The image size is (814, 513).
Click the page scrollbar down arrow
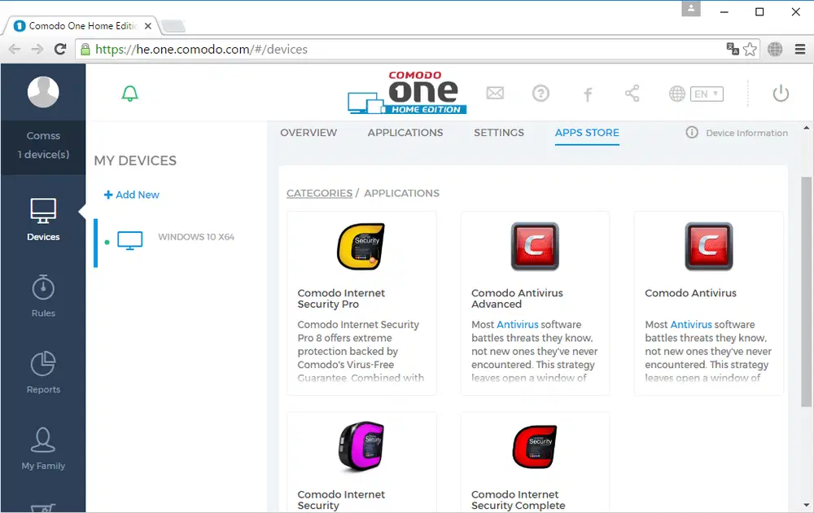(x=806, y=505)
